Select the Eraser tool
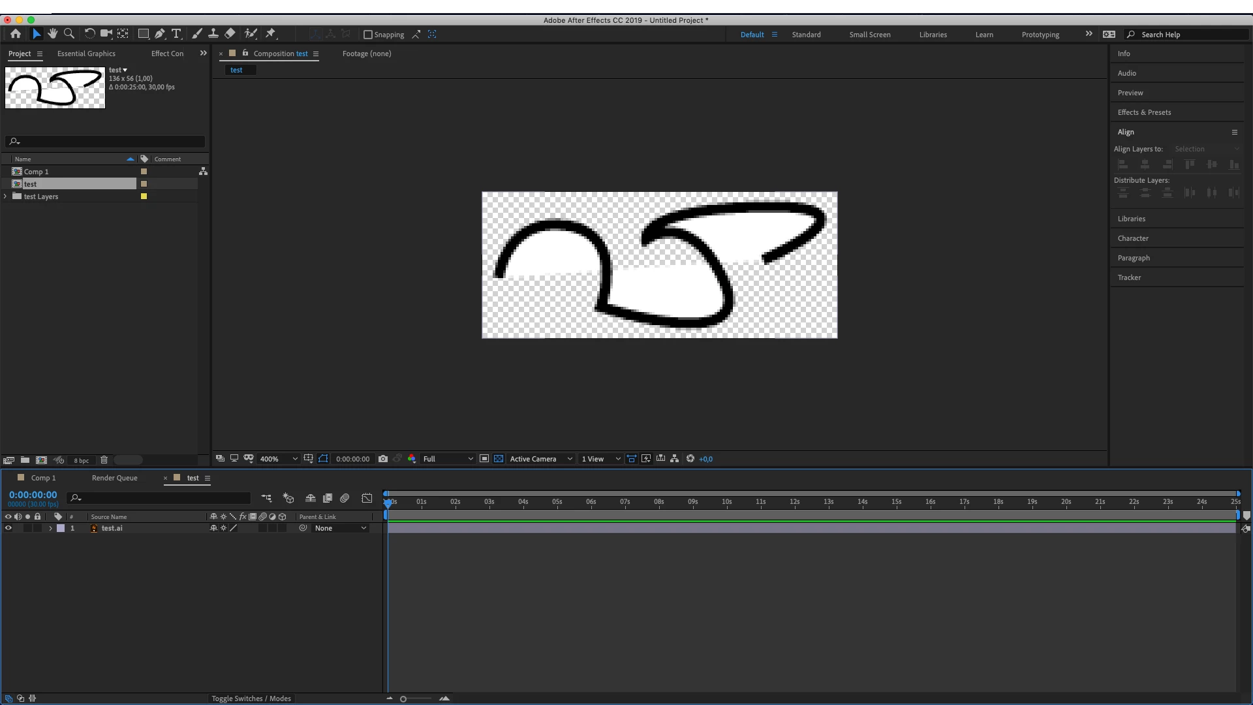1253x705 pixels. (230, 34)
